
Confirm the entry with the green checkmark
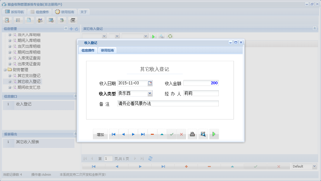172,134
